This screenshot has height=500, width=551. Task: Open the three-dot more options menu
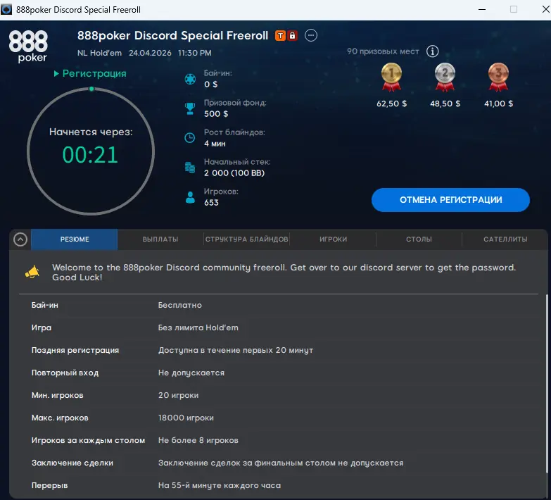coord(311,35)
